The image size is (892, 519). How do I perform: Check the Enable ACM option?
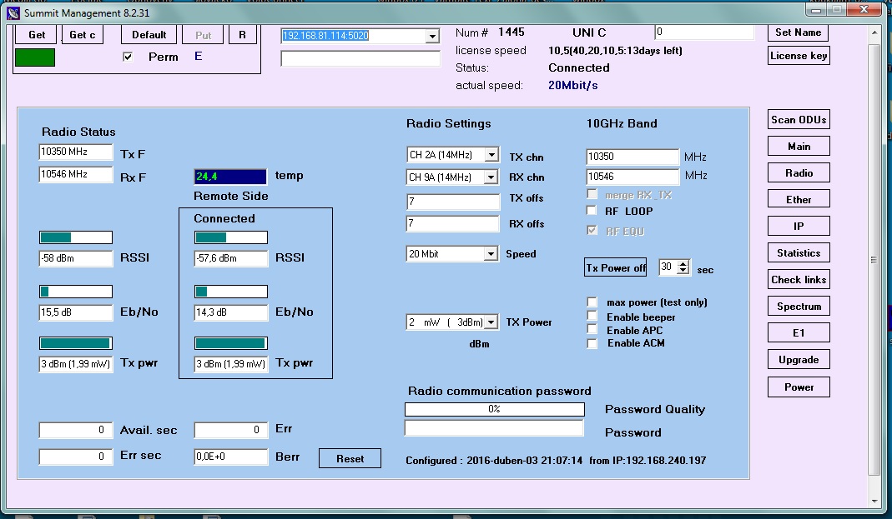click(592, 343)
